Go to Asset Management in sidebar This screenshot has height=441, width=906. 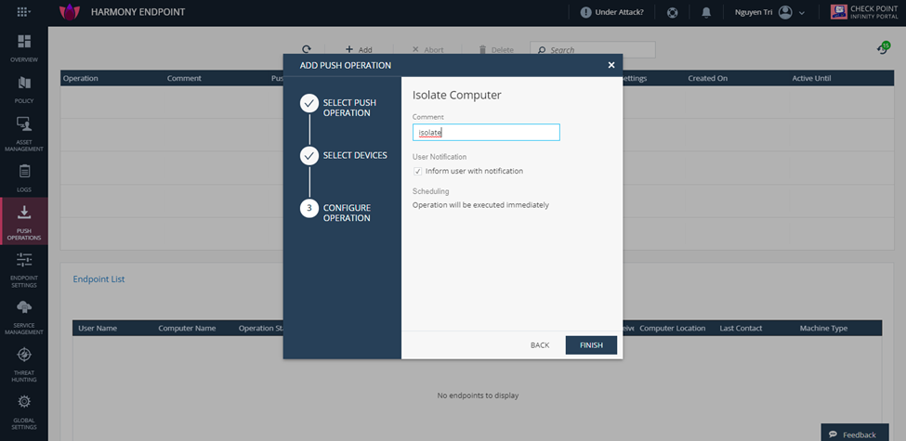(23, 134)
